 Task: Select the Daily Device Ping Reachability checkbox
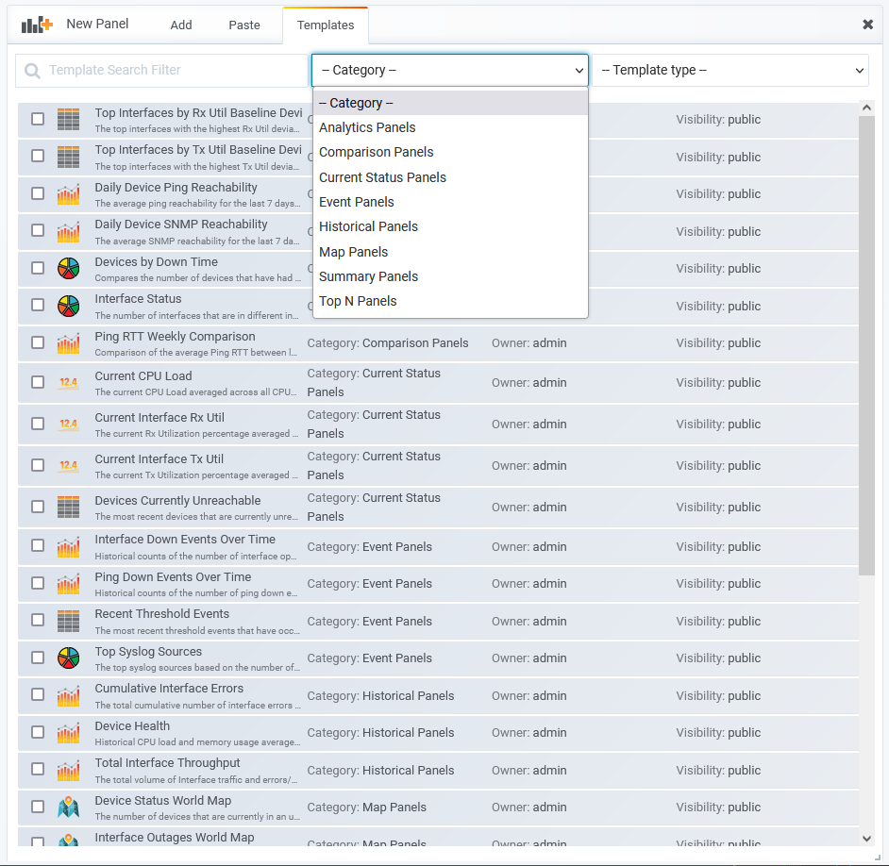click(38, 193)
